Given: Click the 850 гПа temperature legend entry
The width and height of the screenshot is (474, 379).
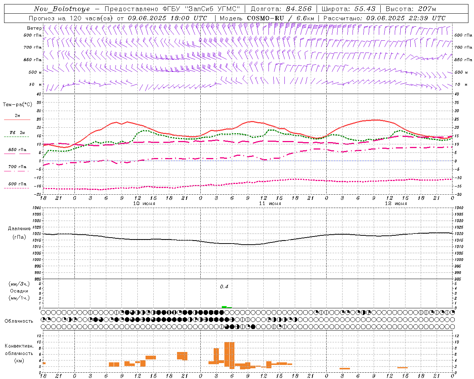Looking at the screenshot, I should [17, 150].
